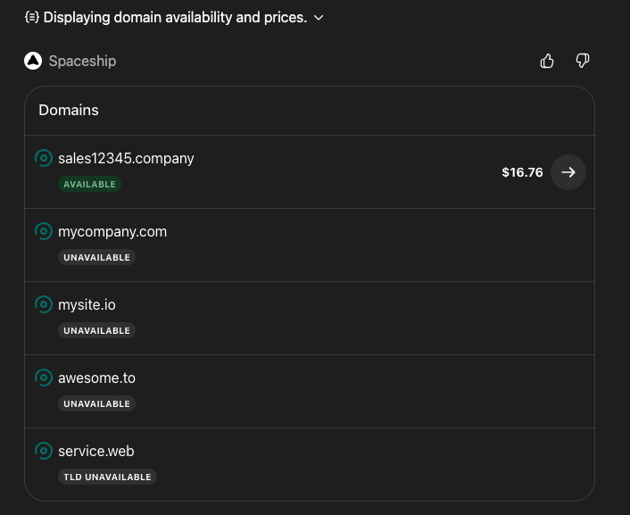This screenshot has height=515, width=630.
Task: Click the Spaceship logo icon
Action: coord(33,61)
